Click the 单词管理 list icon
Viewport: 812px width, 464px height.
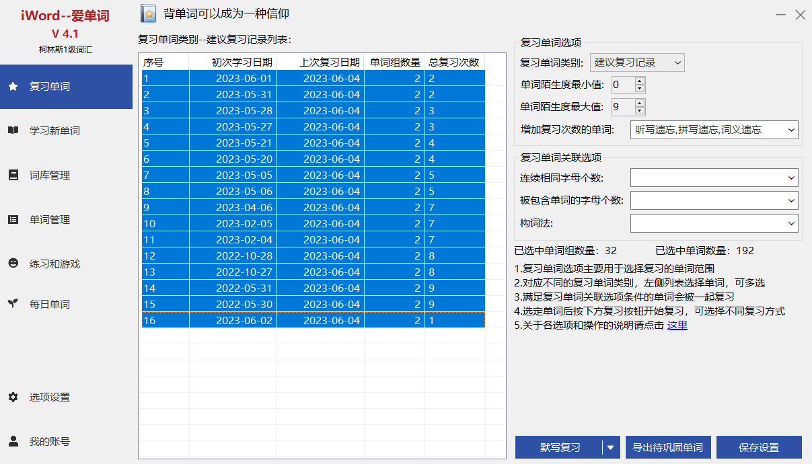click(x=13, y=219)
